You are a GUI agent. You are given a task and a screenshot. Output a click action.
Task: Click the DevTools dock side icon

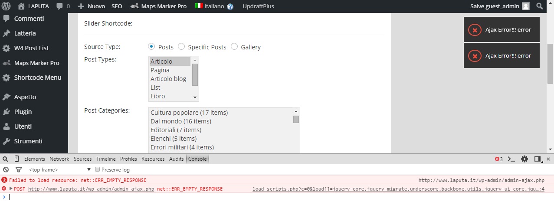pos(538,159)
